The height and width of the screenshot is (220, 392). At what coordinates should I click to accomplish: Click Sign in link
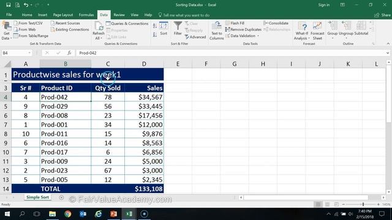[x=324, y=5]
